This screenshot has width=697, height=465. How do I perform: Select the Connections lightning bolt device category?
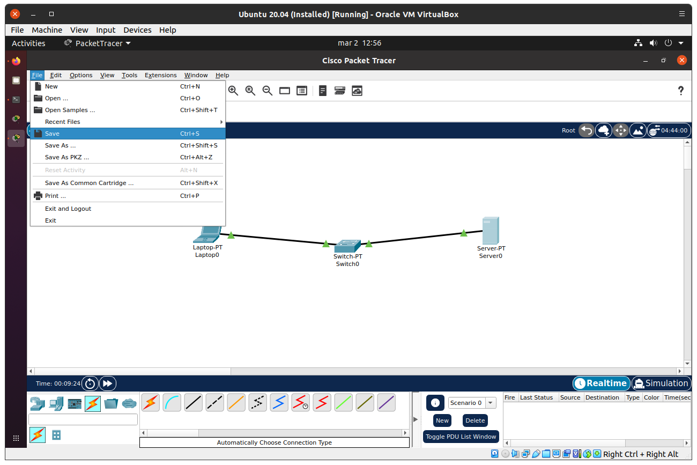point(92,403)
